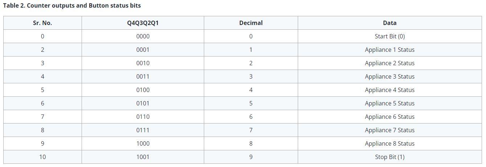Screen dimensions: 486x167
Task: Click the 'Appliance 4 Status' cell
Action: coord(390,90)
